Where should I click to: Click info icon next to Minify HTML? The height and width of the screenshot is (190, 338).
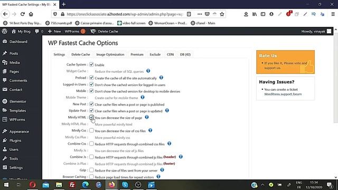[x=147, y=117]
